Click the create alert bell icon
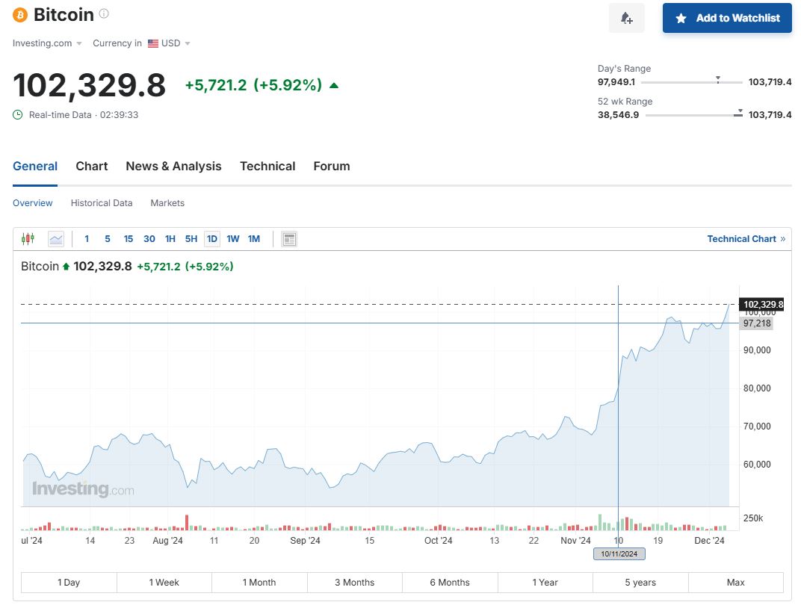Screen dimensions: 801x605 coord(626,18)
